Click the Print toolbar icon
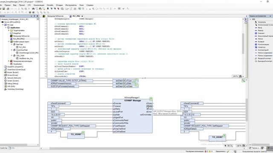Image resolution: width=273 pixels, height=153 pixels. tap(8, 8)
